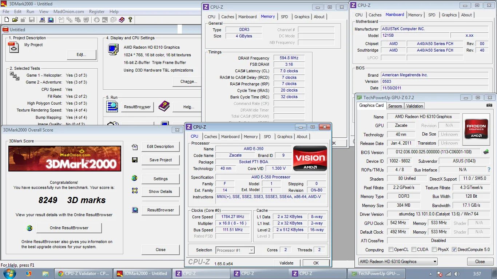Open the Processor #1 selection dropdown

click(235, 250)
